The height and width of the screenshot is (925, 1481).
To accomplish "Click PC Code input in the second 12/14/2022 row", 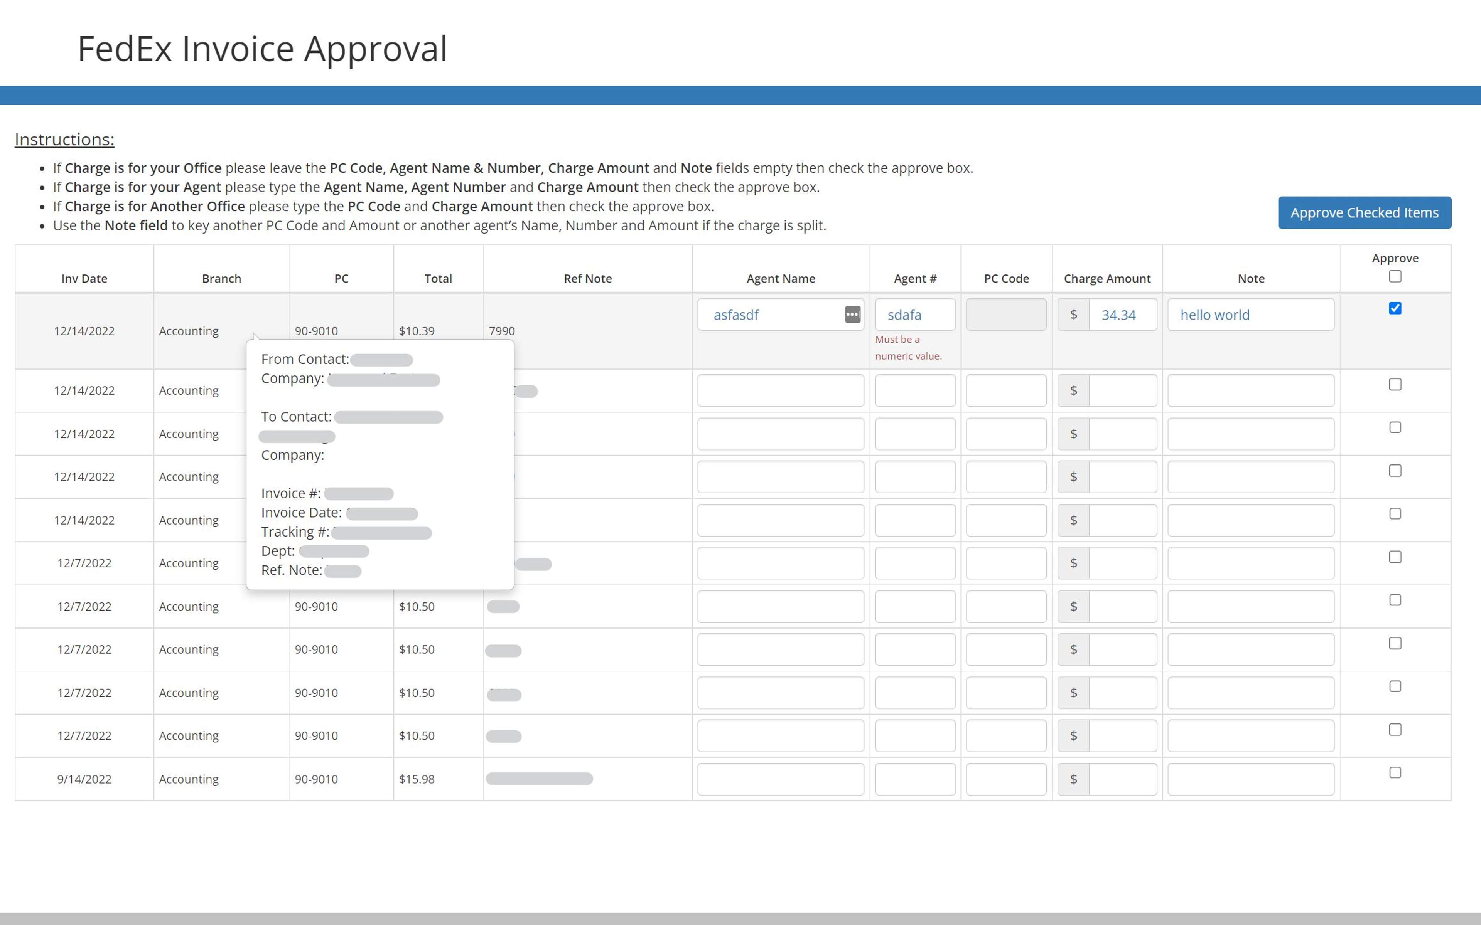I will point(1006,390).
